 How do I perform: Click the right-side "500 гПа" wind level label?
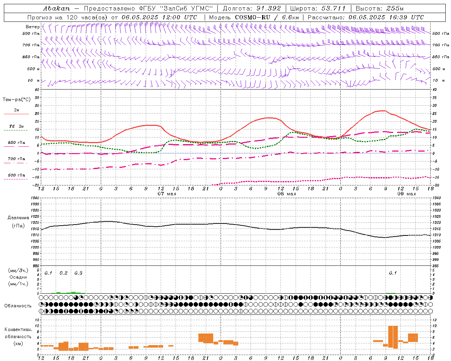(x=441, y=33)
